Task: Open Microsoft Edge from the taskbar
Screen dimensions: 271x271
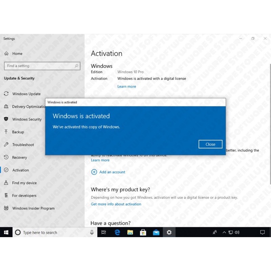Action: coord(117,232)
